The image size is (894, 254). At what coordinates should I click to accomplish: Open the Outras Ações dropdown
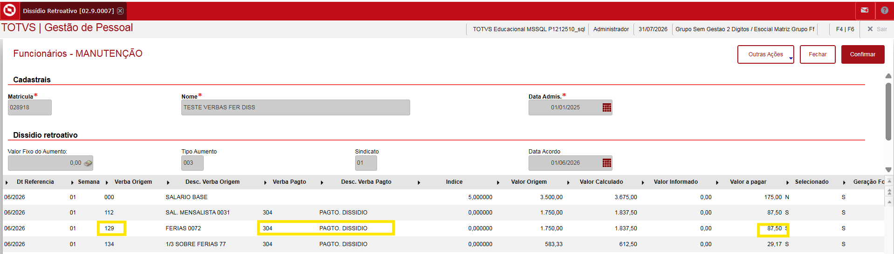click(765, 54)
